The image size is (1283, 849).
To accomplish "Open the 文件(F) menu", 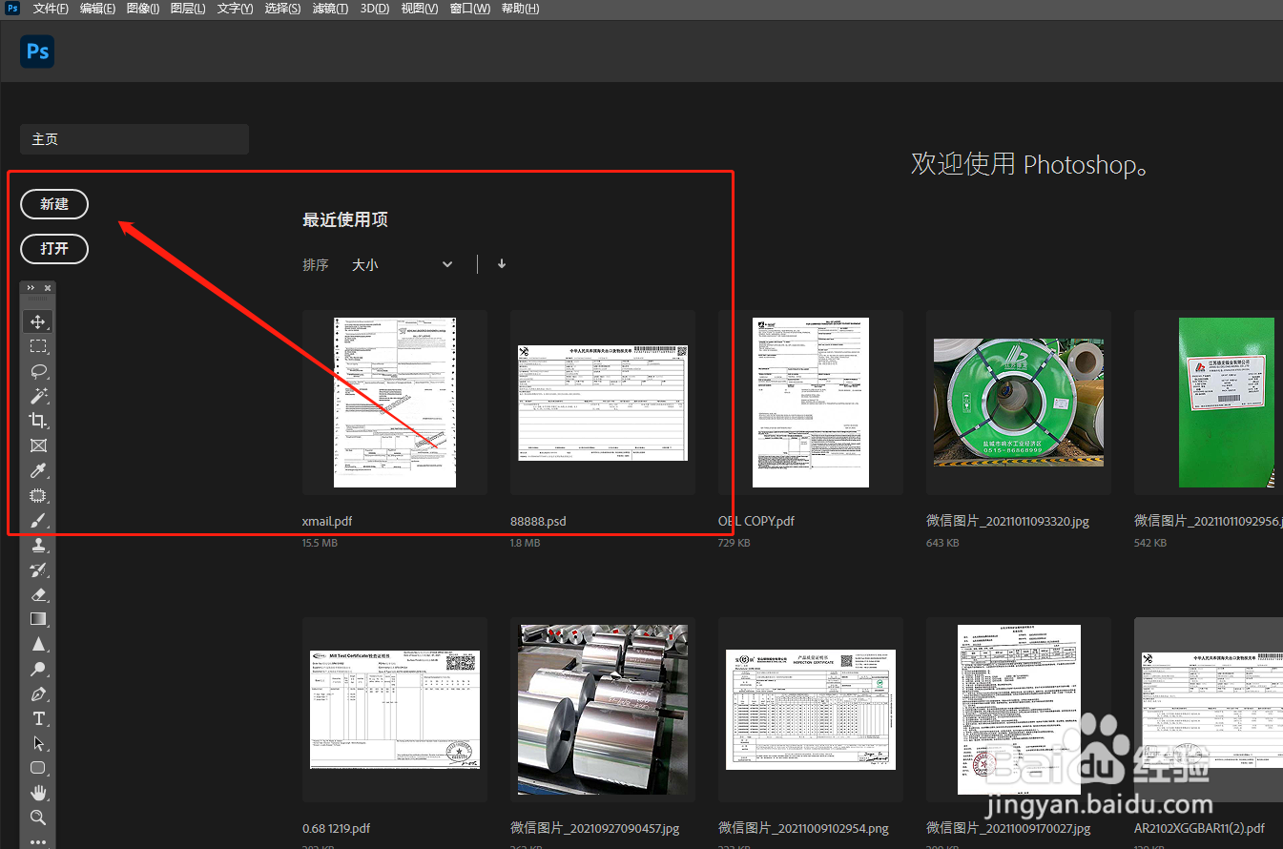I will (x=51, y=9).
